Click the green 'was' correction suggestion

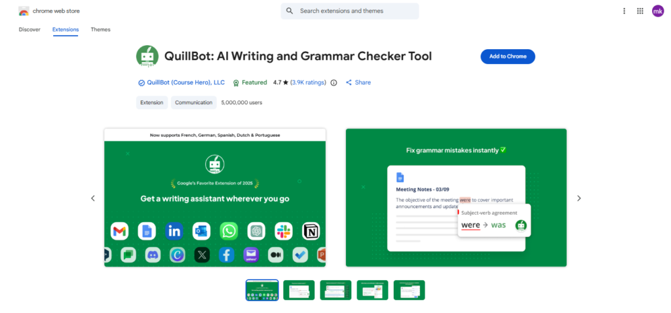click(x=498, y=225)
